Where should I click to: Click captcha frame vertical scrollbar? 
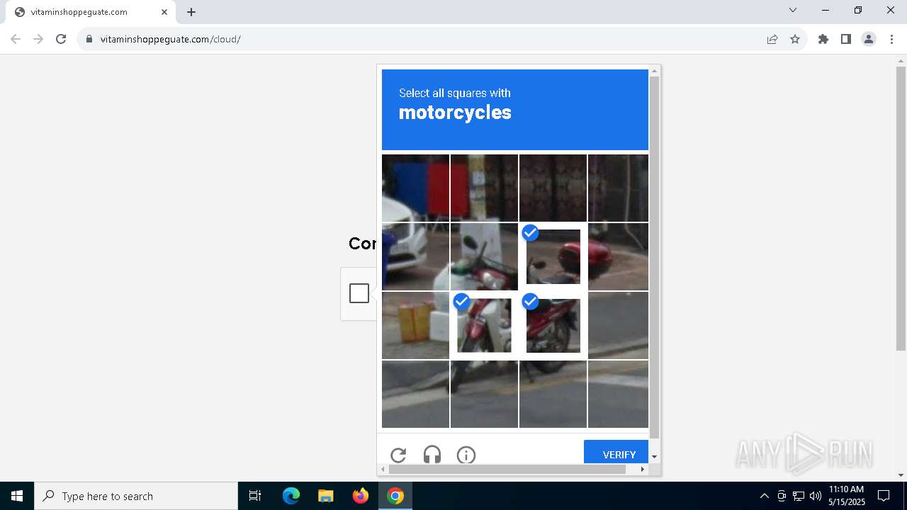[655, 256]
